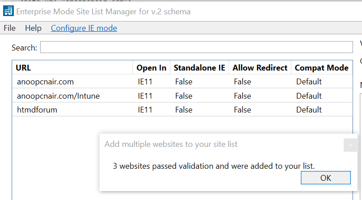This screenshot has height=200, width=362.
Task: Click Standalone IE False for htmdforum
Action: 184,110
